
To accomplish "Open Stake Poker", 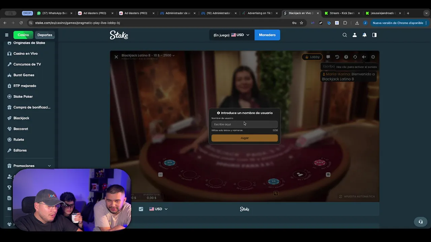I will tap(23, 96).
